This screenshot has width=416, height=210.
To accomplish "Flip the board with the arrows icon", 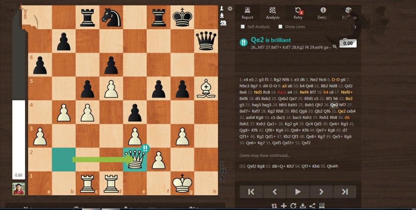I will tap(274, 206).
